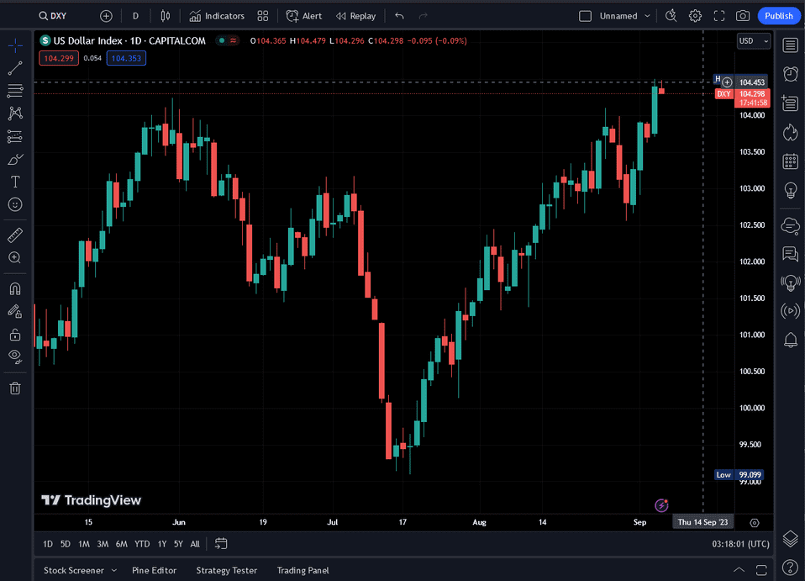Viewport: 805px width, 581px height.
Task: Open the text annotation tool
Action: [x=15, y=182]
